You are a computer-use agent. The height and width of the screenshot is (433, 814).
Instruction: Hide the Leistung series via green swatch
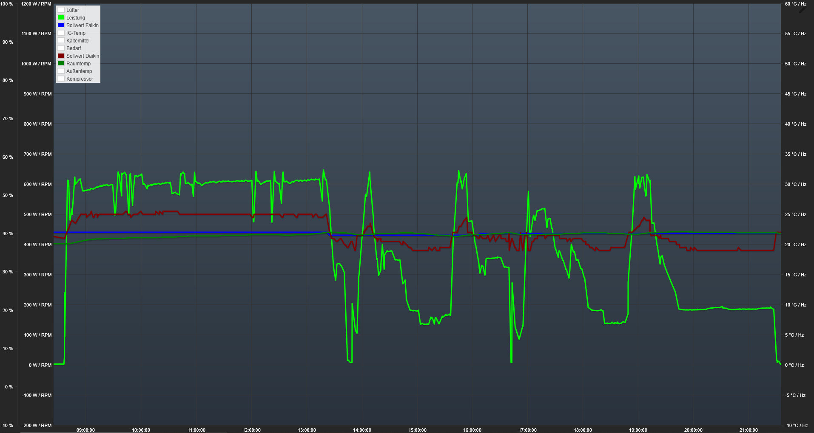(x=61, y=17)
